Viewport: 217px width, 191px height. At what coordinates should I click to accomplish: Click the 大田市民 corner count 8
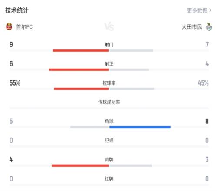click(207, 121)
